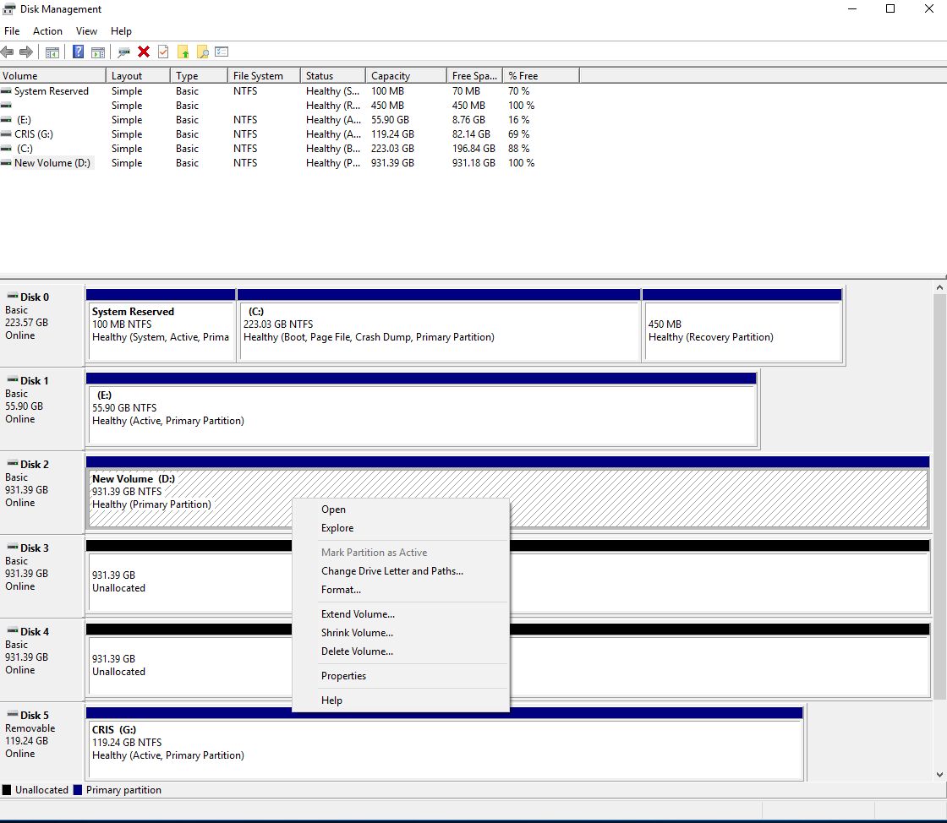This screenshot has width=947, height=823.
Task: Click the Disk 2 drive icon
Action: [12, 463]
